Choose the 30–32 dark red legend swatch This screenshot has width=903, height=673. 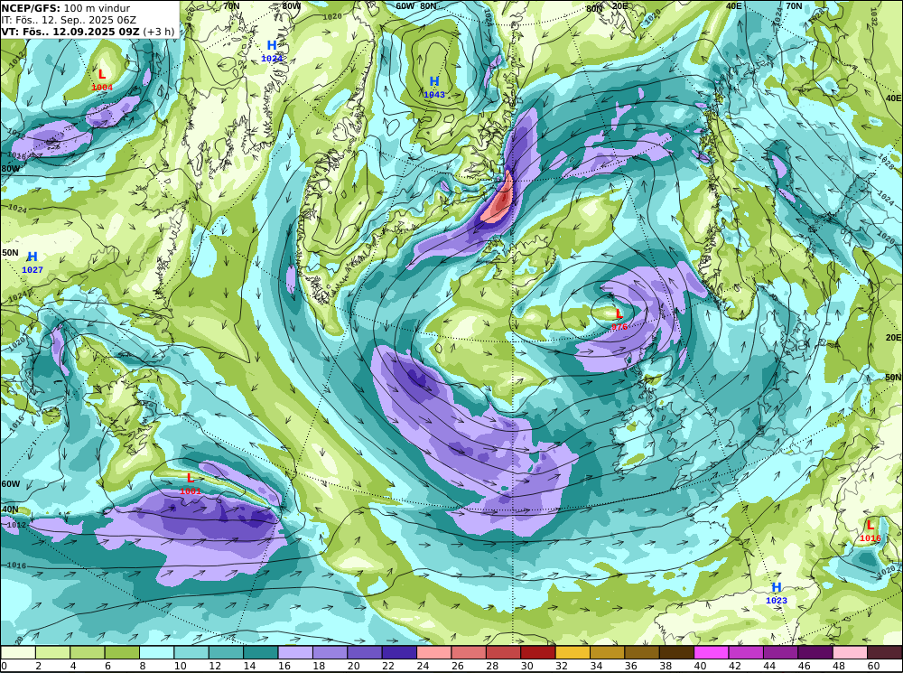pos(538,652)
